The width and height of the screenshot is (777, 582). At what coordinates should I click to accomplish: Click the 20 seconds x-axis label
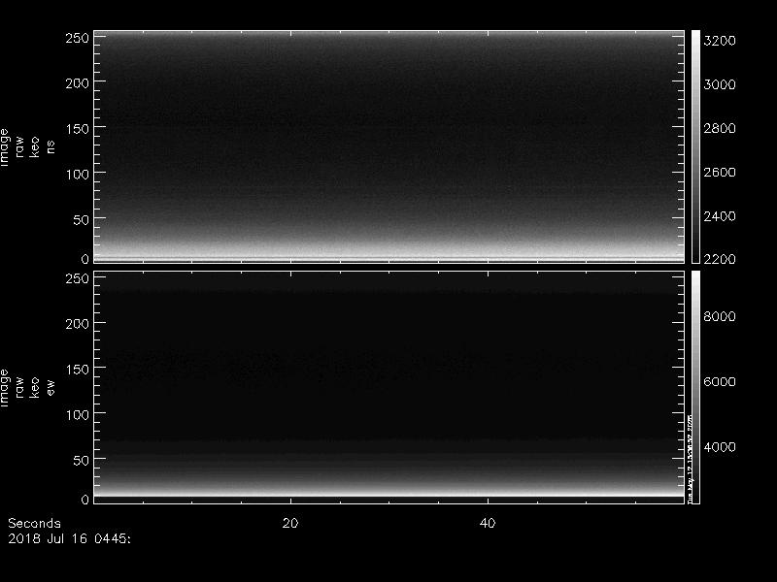click(x=290, y=523)
